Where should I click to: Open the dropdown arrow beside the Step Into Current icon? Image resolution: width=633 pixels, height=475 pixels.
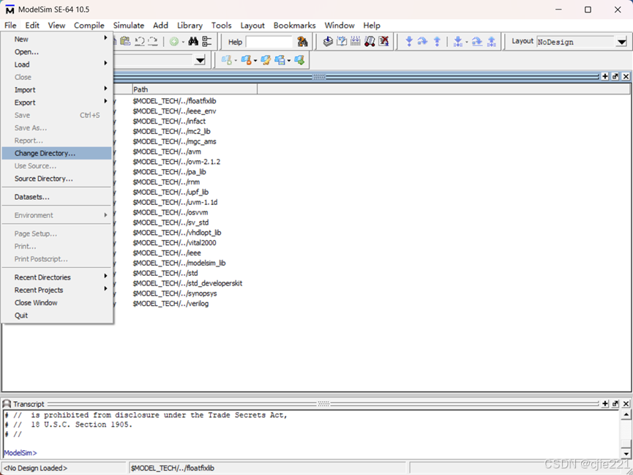[467, 42]
